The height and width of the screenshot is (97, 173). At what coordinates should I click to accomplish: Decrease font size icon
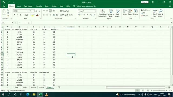pyautogui.click(x=39, y=11)
